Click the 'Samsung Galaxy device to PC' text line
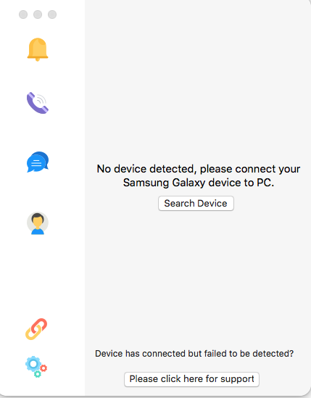 (199, 183)
